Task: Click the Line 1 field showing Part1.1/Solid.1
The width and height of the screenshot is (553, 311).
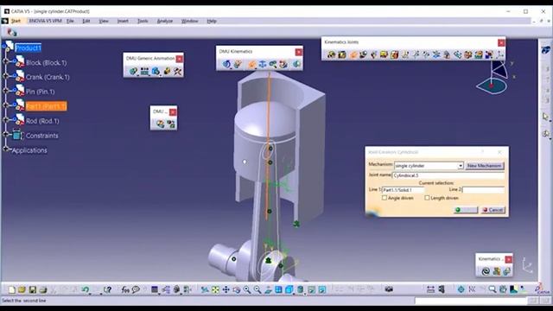Action: [x=404, y=190]
